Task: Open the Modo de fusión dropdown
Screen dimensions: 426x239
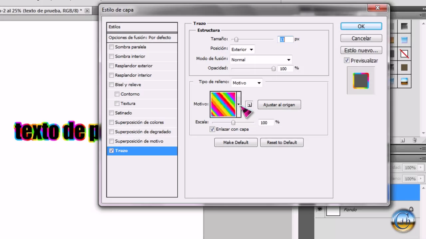Action: click(261, 60)
